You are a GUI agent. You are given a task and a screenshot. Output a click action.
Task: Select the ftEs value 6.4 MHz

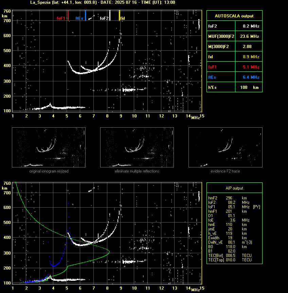(x=251, y=77)
